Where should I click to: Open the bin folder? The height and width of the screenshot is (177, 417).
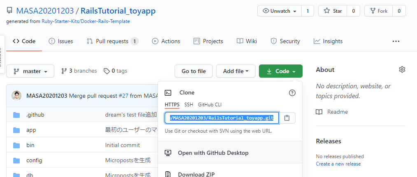click(30, 145)
